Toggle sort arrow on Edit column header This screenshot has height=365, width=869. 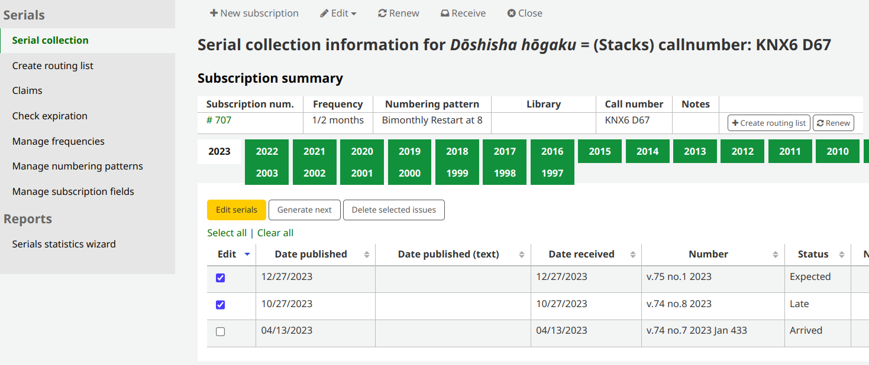pyautogui.click(x=247, y=255)
